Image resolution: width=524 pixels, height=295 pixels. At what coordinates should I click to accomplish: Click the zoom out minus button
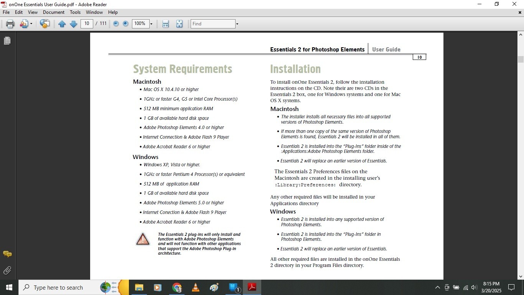116,24
